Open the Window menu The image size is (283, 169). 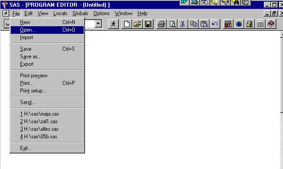tap(123, 13)
